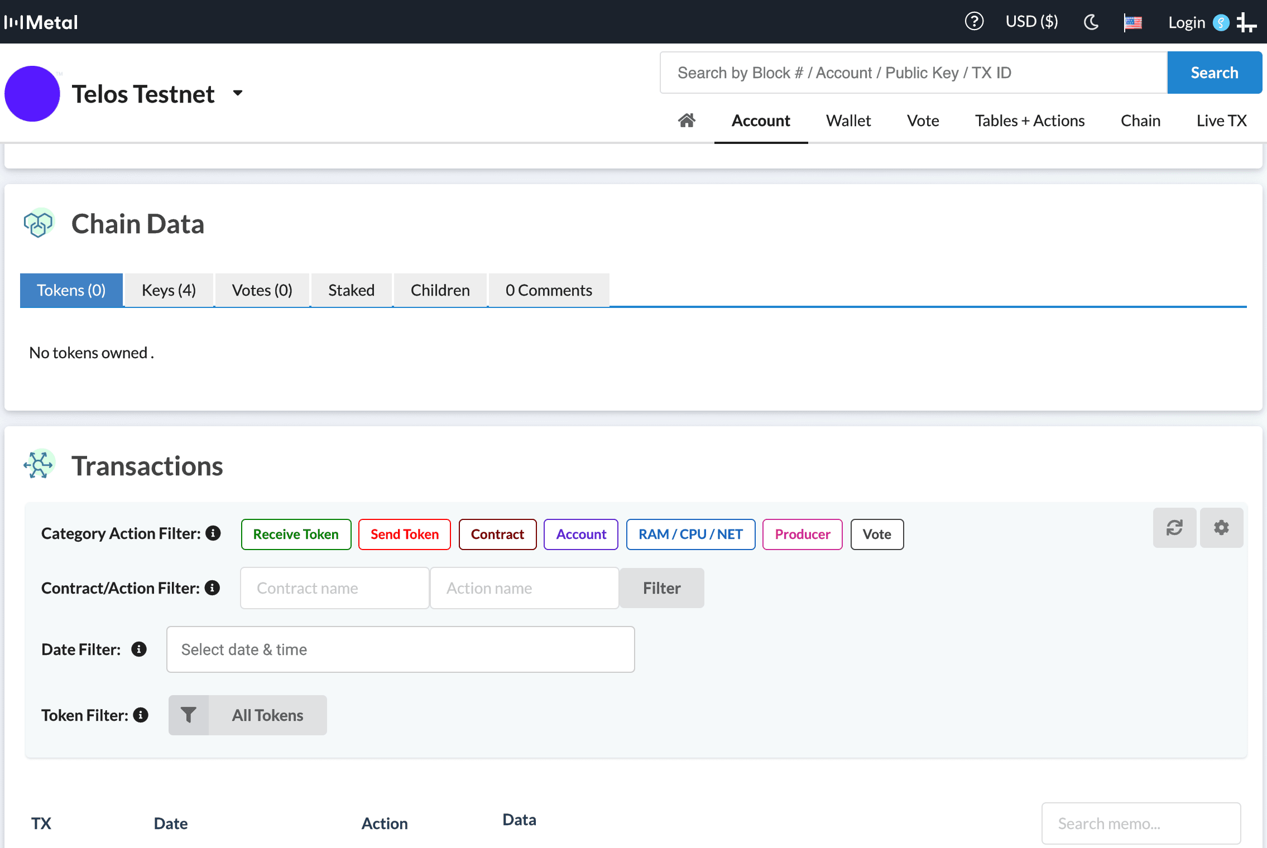Open the Children tab
Screen dimensions: 1267x848
point(440,290)
